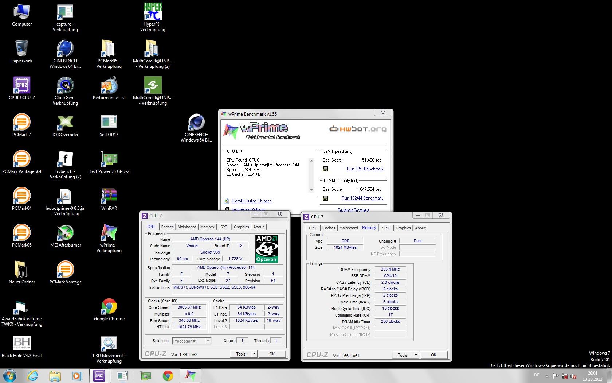Open Memory tab in left CPU-Z window
The width and height of the screenshot is (612, 383).
pos(207,227)
